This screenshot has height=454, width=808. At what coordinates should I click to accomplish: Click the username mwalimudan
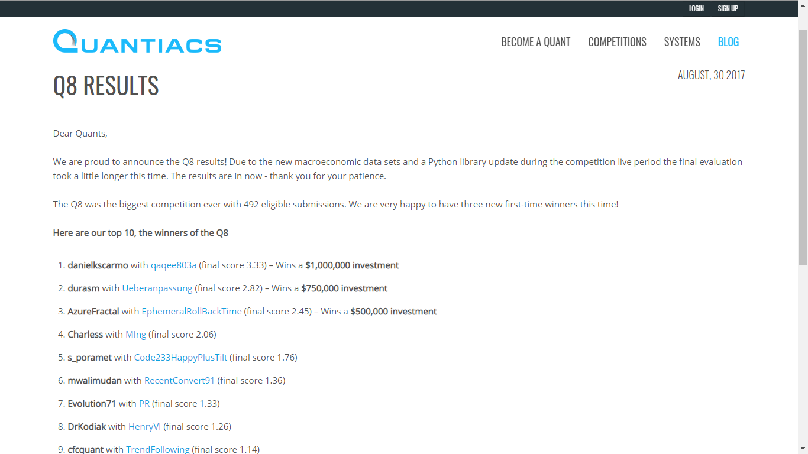click(95, 381)
